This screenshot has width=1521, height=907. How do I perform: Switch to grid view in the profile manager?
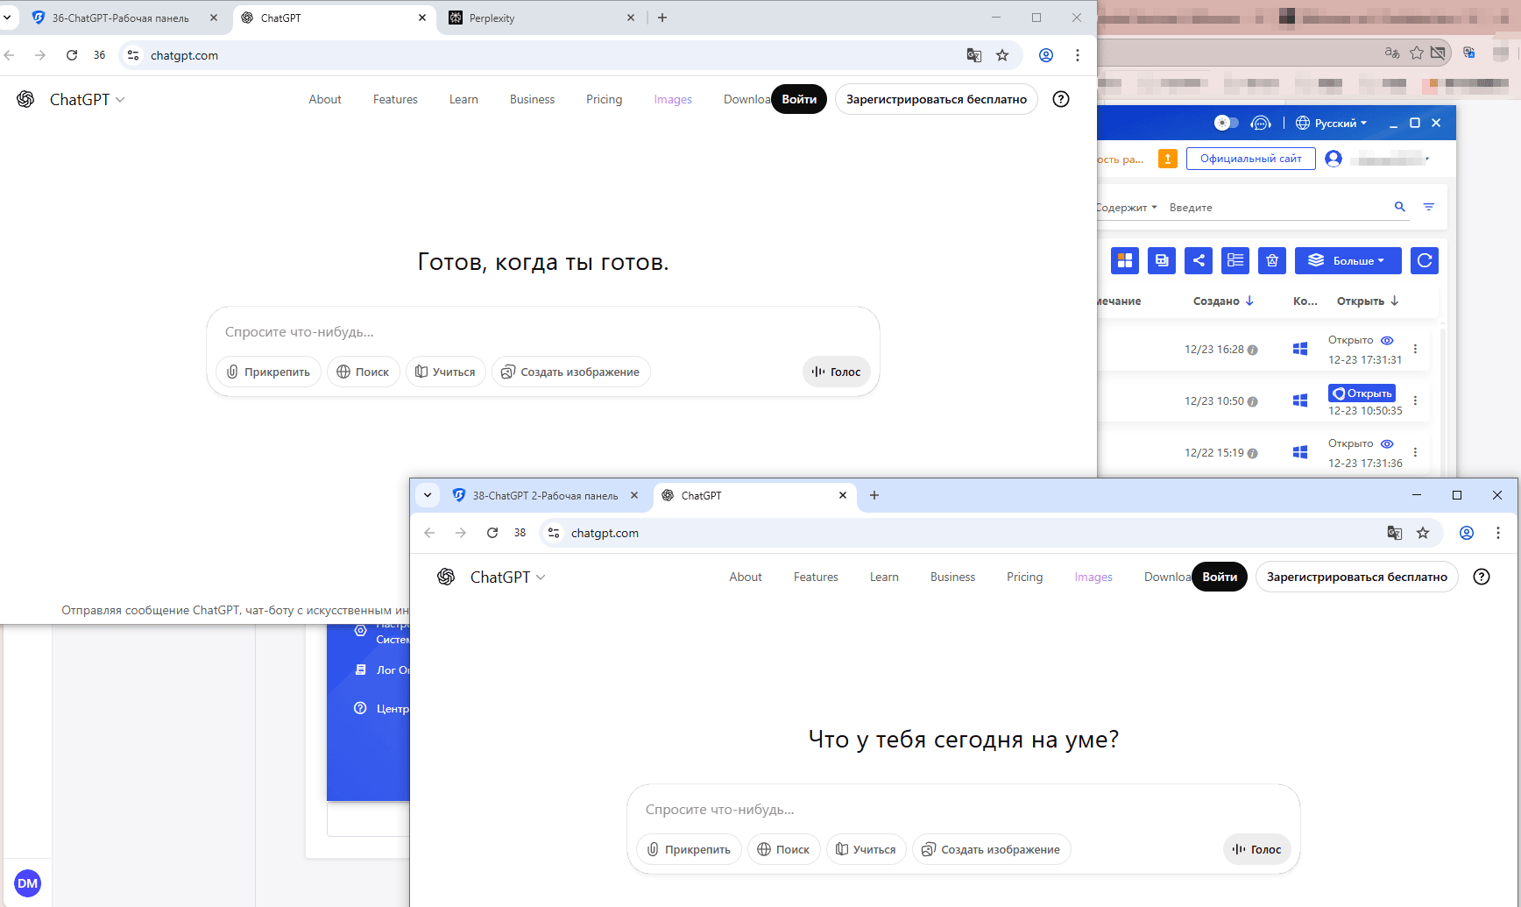tap(1124, 260)
